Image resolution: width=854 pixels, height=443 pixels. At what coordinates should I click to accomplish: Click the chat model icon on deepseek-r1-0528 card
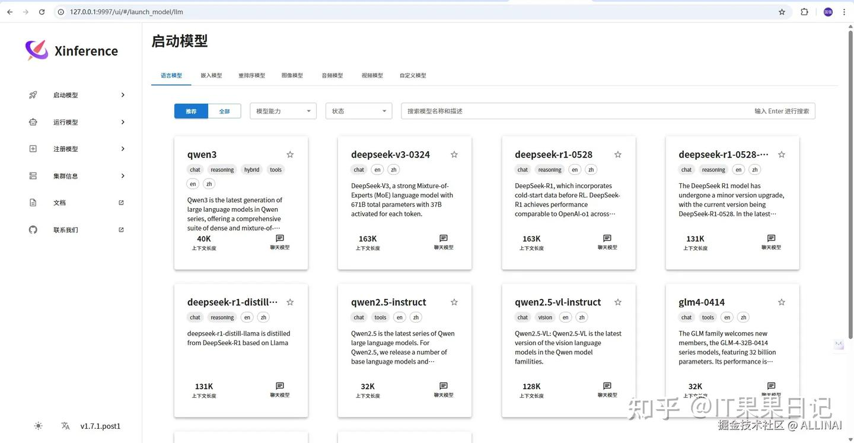607,238
